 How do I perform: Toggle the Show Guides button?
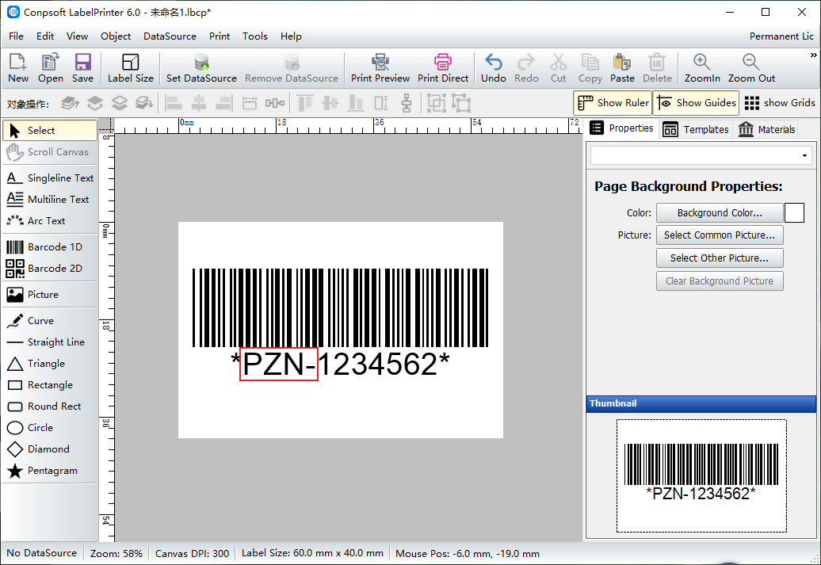pos(696,103)
